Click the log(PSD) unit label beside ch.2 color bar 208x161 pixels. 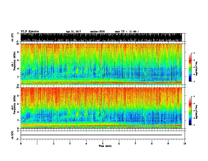pos(197,112)
